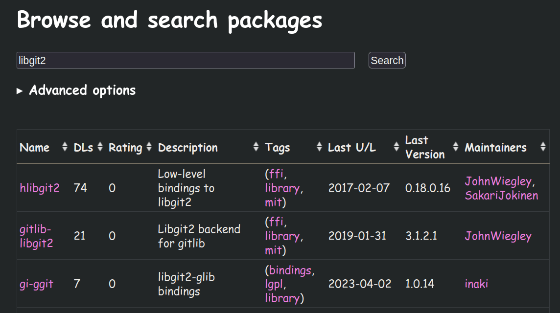Select the "Libgit2 backend for gitlib" description
560x313 pixels.
[199, 236]
